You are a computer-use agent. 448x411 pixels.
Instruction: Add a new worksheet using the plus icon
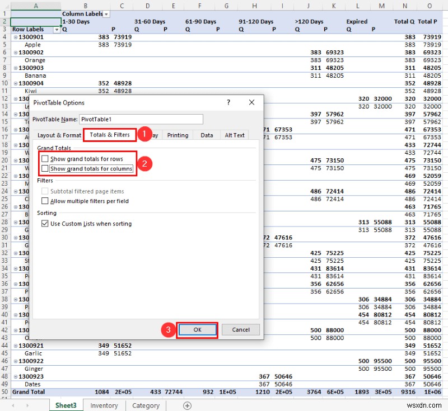(x=188, y=405)
